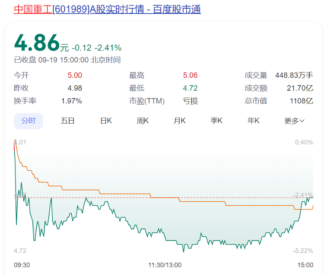Click the 0.40% upper percent axis label
Image resolution: width=324 pixels, height=274 pixels.
pos(304,142)
